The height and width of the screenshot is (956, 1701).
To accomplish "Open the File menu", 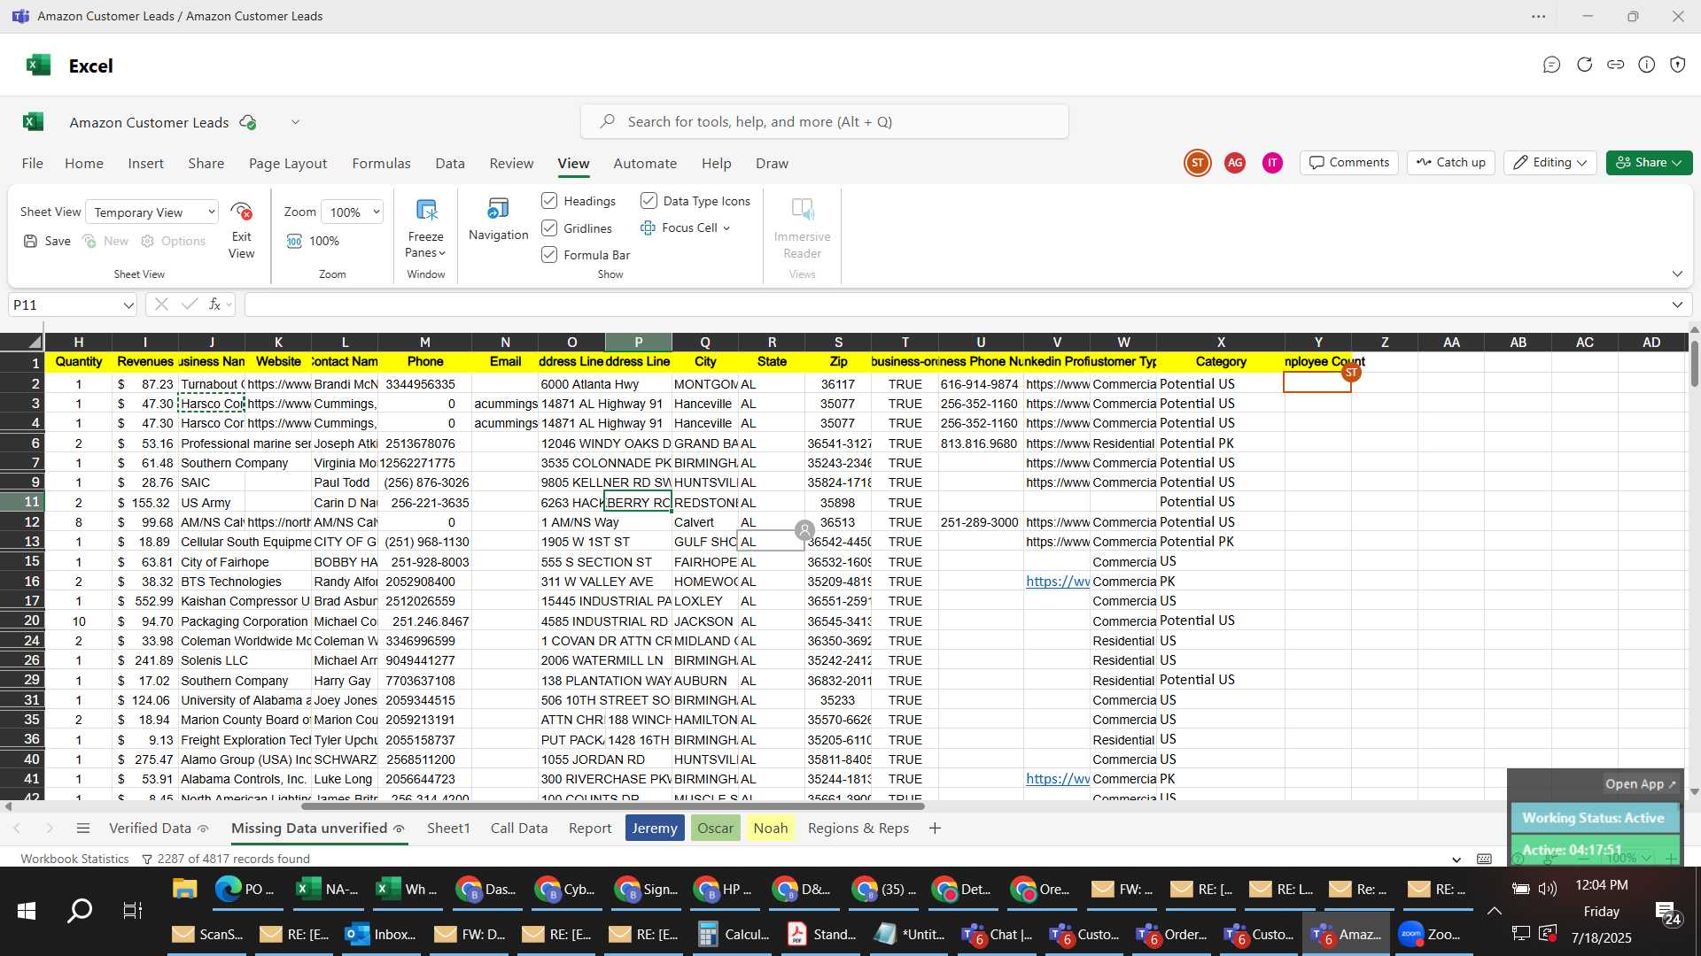I will [x=32, y=164].
